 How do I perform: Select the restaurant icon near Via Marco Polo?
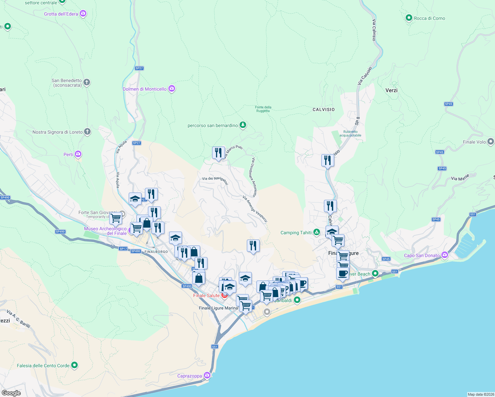tap(218, 153)
